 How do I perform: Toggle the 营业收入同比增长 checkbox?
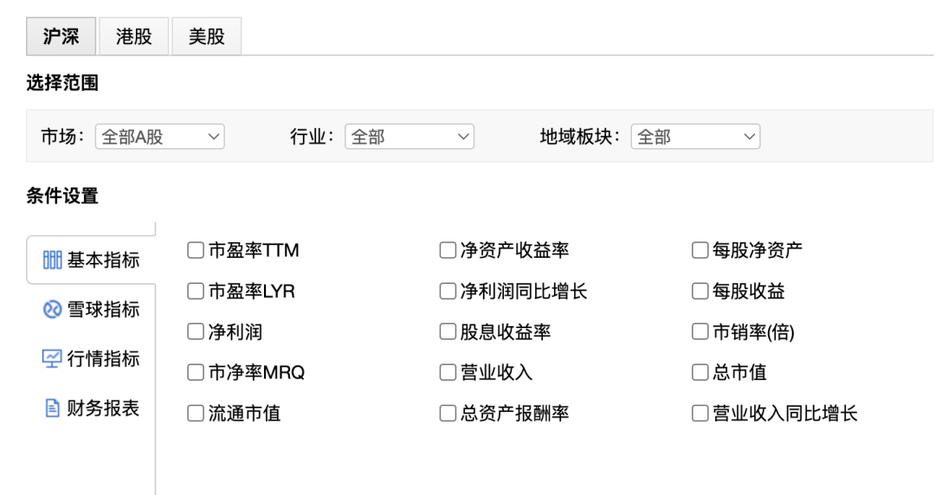click(700, 414)
